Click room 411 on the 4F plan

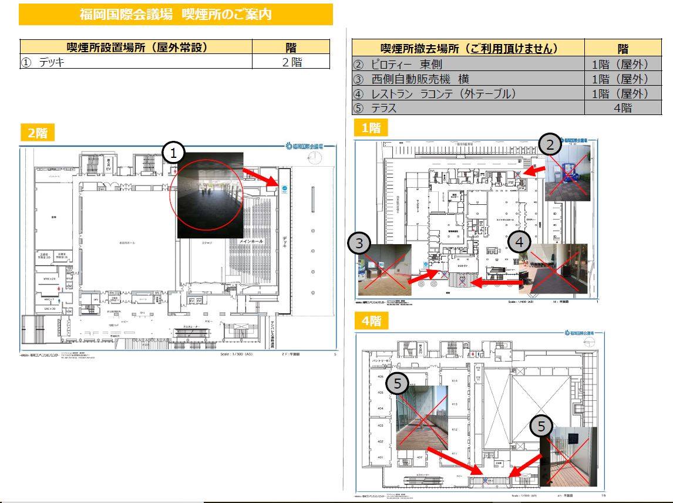pos(455,453)
